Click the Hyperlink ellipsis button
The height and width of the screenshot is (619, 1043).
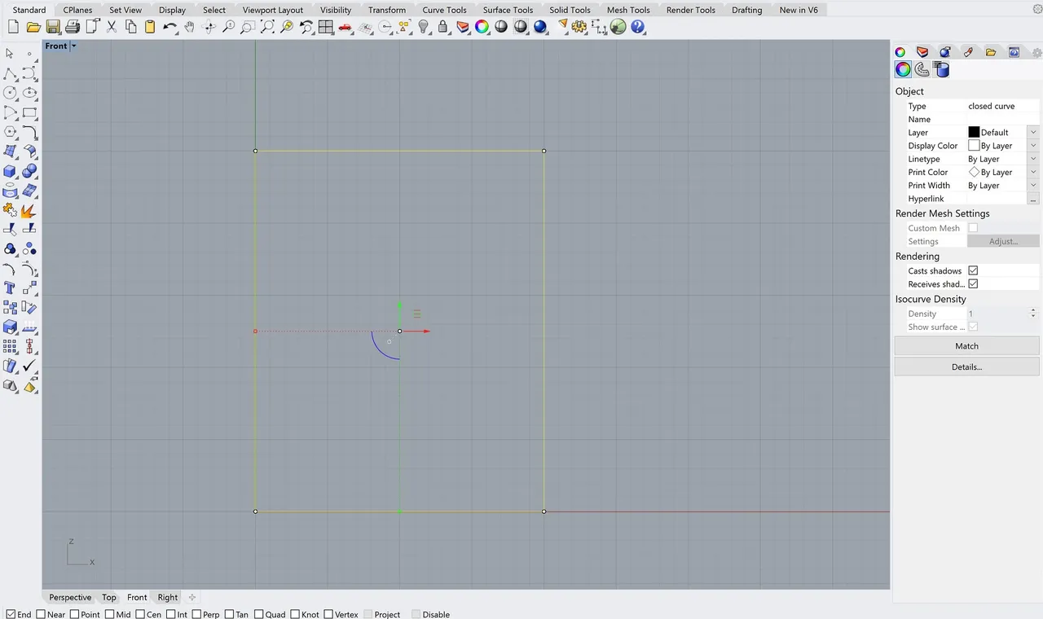(1033, 199)
